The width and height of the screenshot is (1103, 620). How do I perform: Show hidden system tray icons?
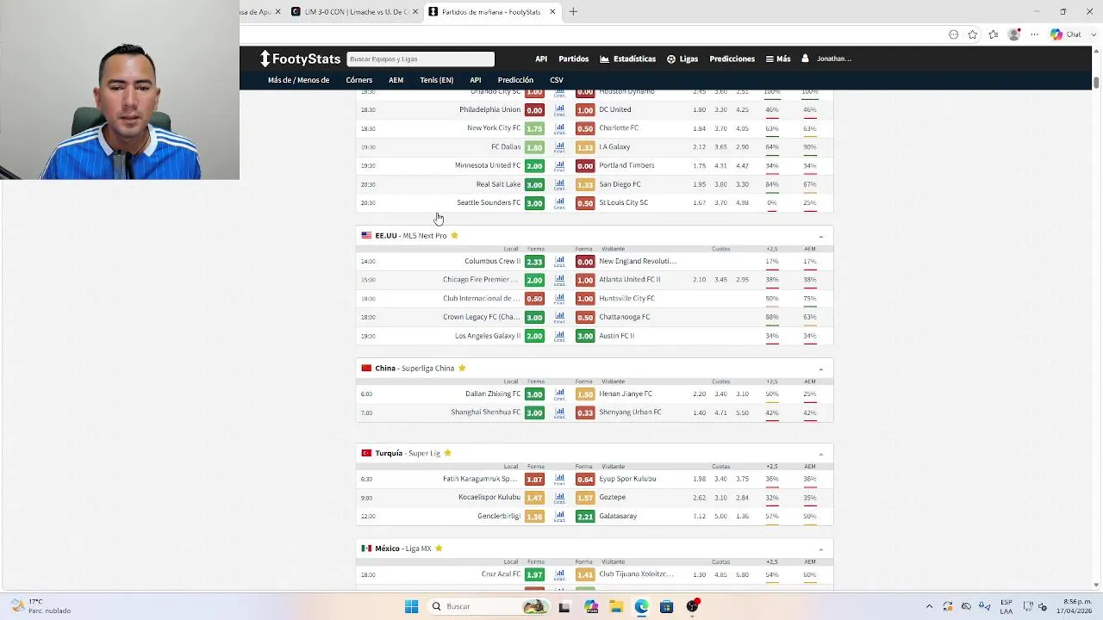(929, 606)
